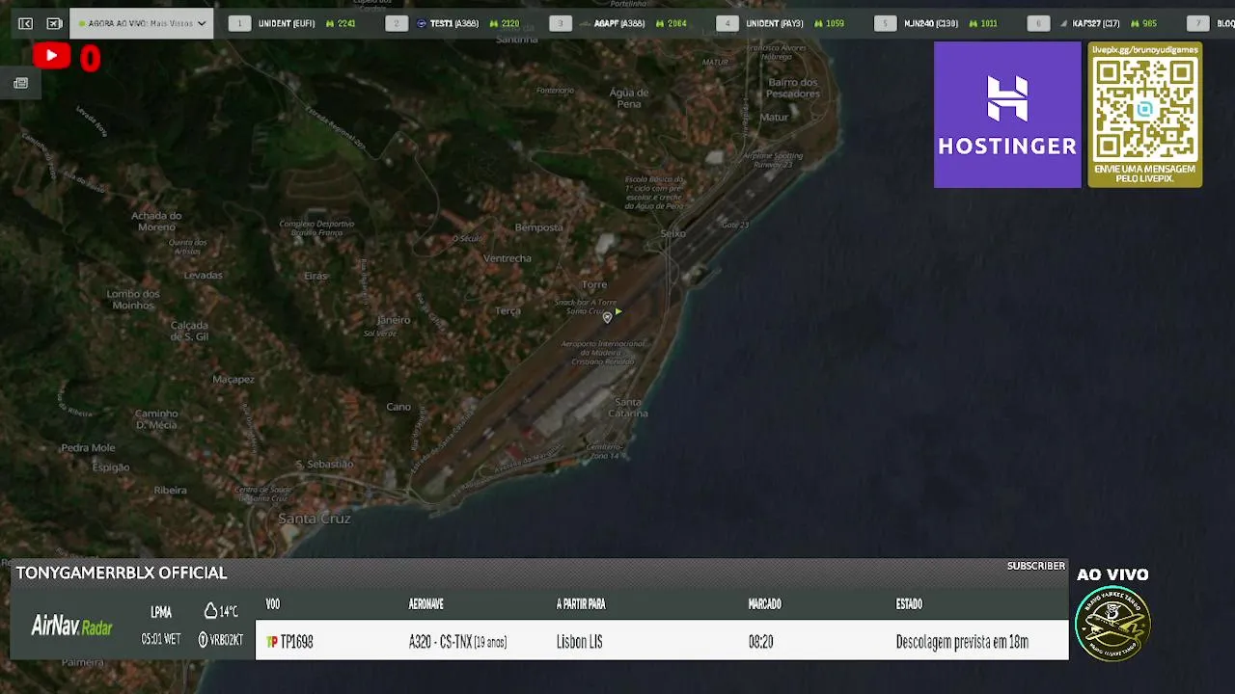Screen dimensions: 1235x694
Task: Click the Ventrecha map label
Action: tap(508, 258)
